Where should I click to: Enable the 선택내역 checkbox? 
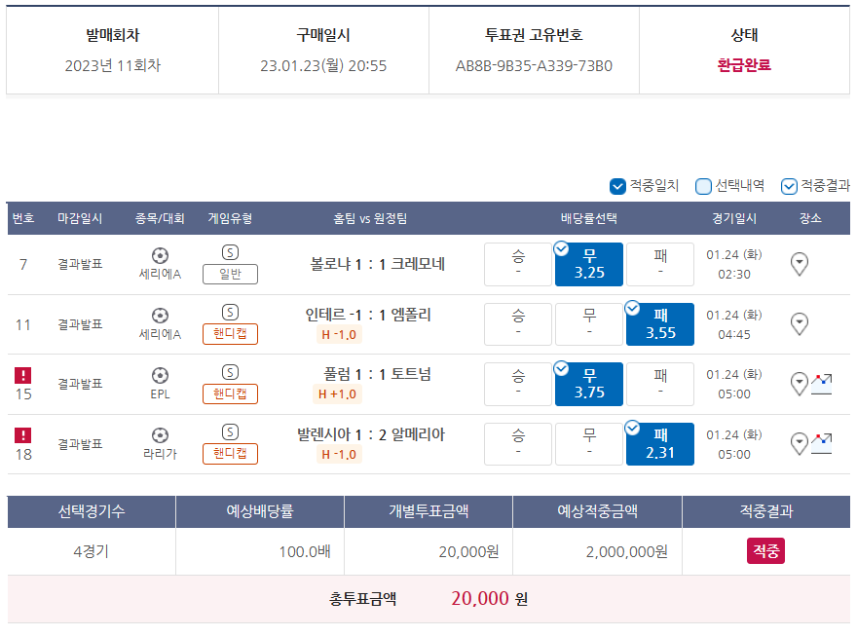[x=703, y=186]
